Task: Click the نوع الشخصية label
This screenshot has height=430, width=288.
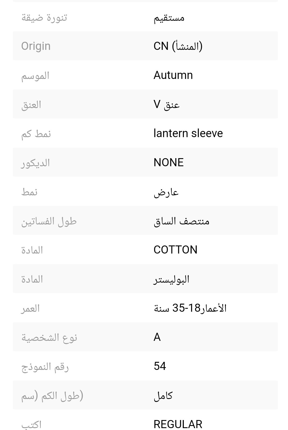Action: click(49, 337)
